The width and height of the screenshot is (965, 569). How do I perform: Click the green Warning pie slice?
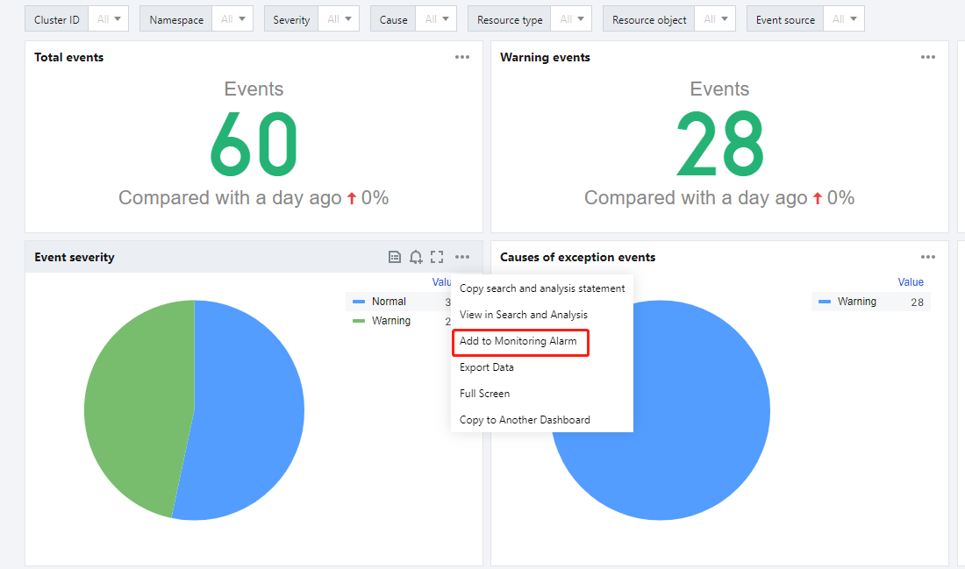tap(139, 406)
